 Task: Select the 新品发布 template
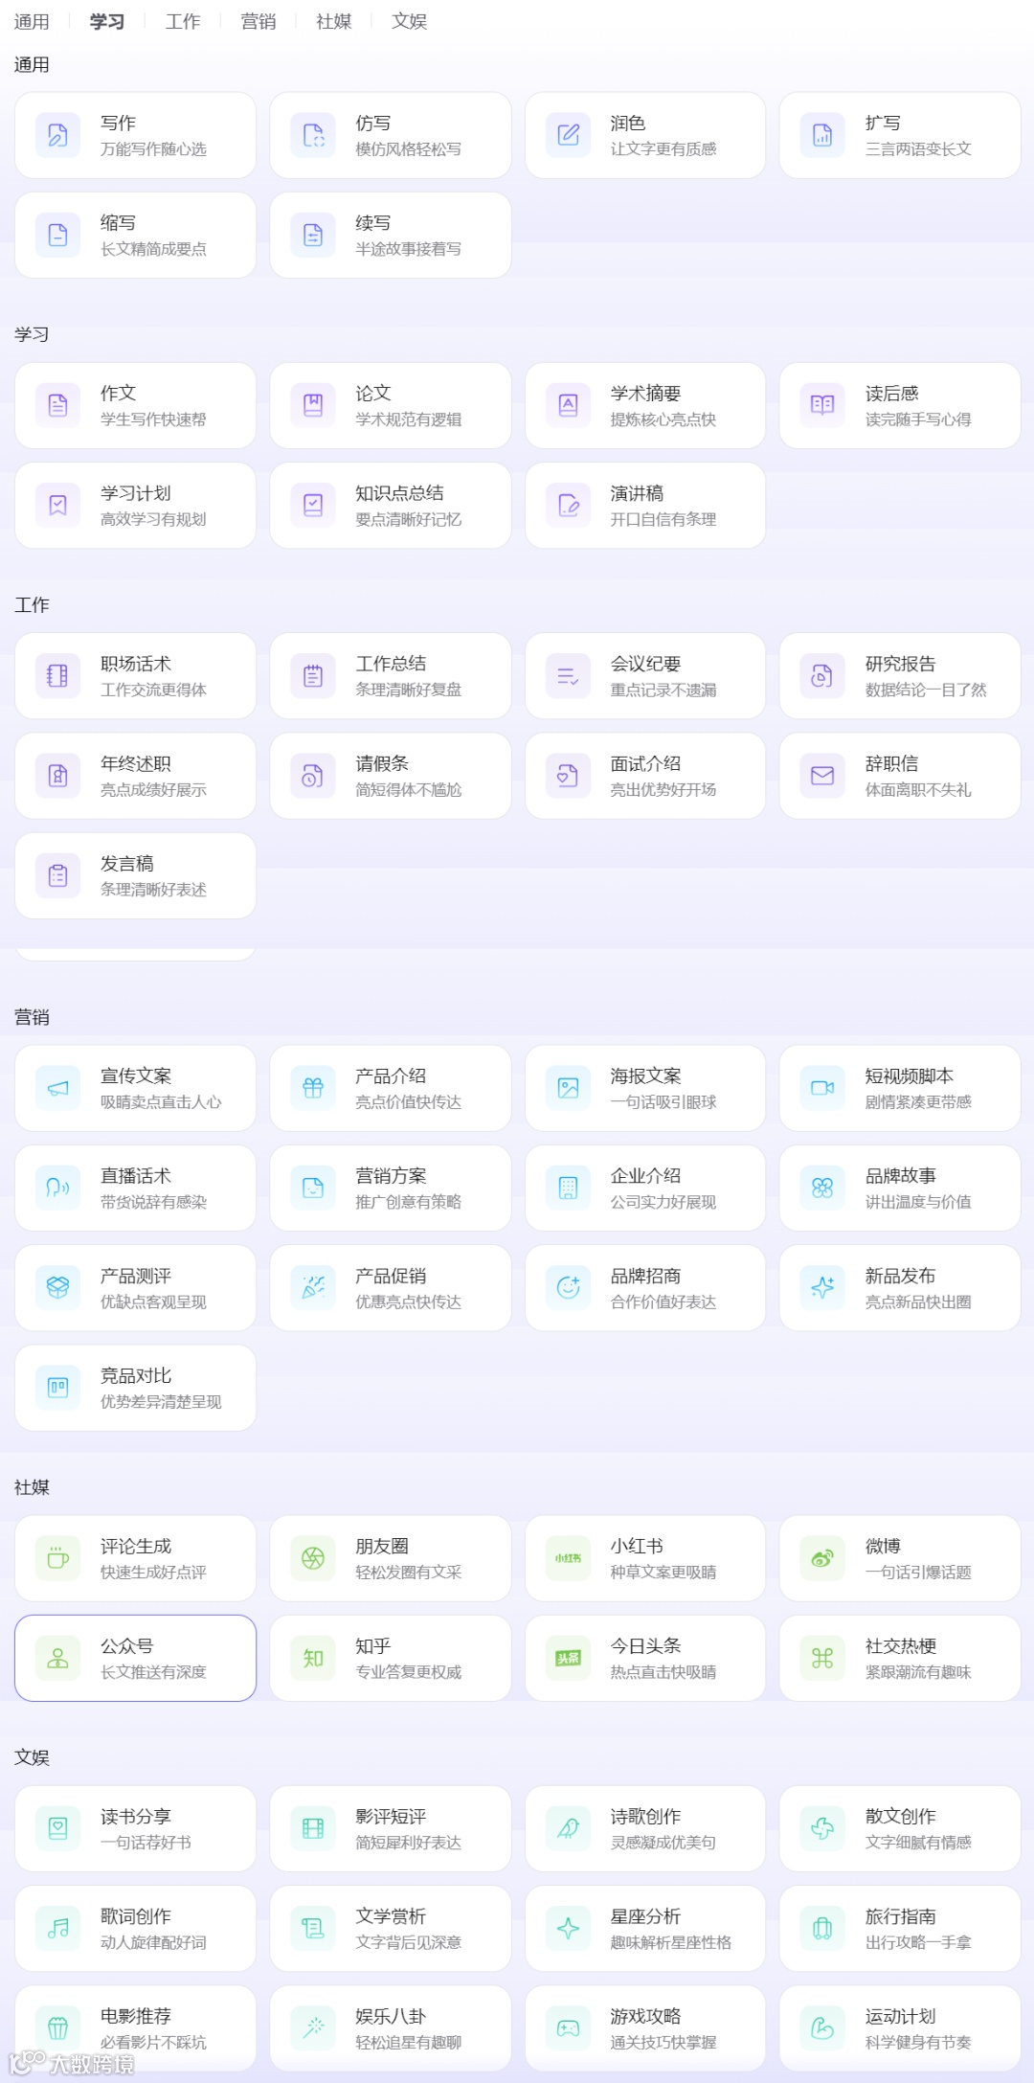click(x=900, y=1288)
